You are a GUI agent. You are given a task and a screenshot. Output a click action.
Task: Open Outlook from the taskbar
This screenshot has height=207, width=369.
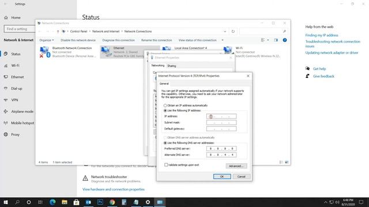pos(88,202)
